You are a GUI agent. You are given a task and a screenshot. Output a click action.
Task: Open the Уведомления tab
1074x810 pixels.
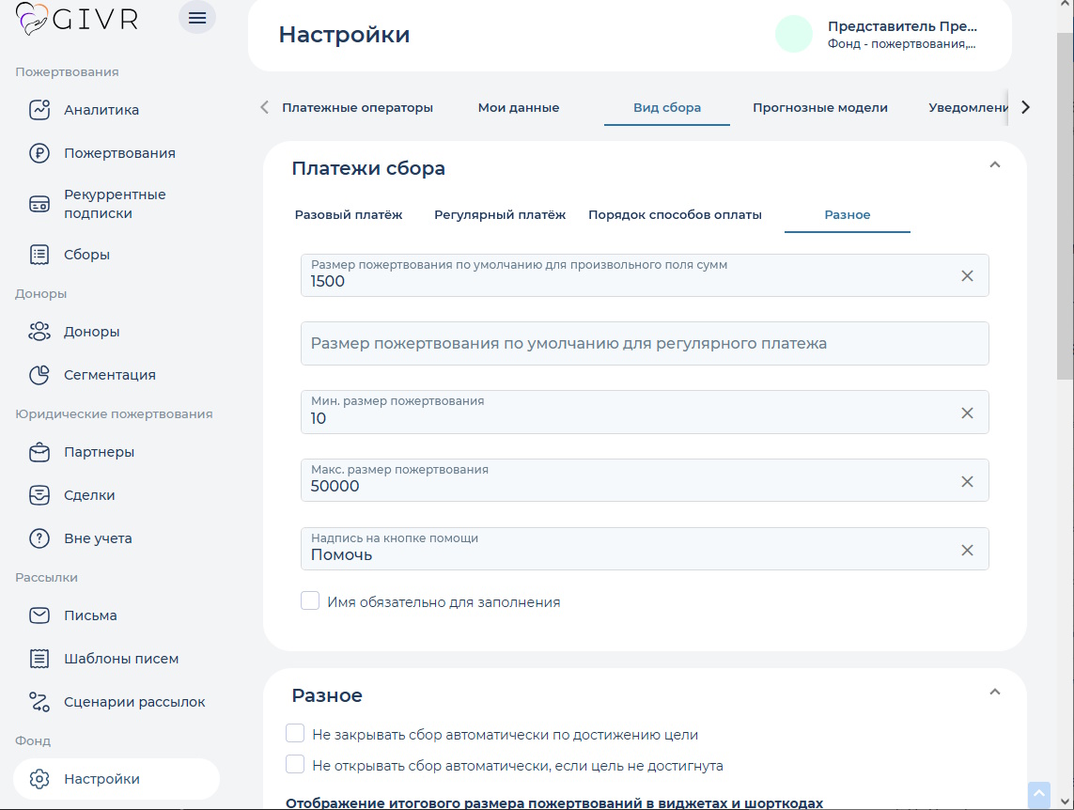pyautogui.click(x=968, y=107)
